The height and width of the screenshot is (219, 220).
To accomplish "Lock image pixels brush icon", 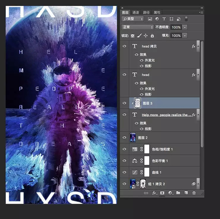I will (139, 36).
